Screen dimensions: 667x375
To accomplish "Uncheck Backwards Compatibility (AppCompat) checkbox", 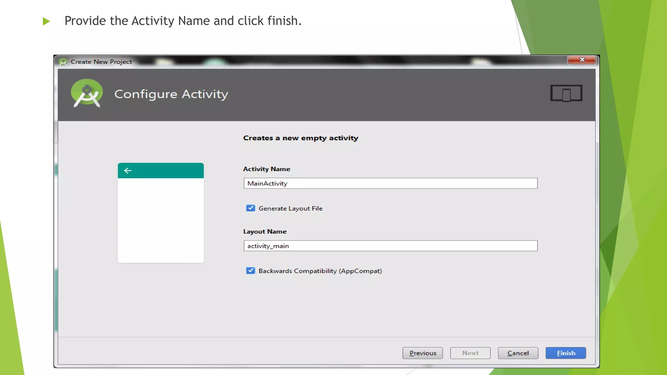I will click(x=250, y=271).
